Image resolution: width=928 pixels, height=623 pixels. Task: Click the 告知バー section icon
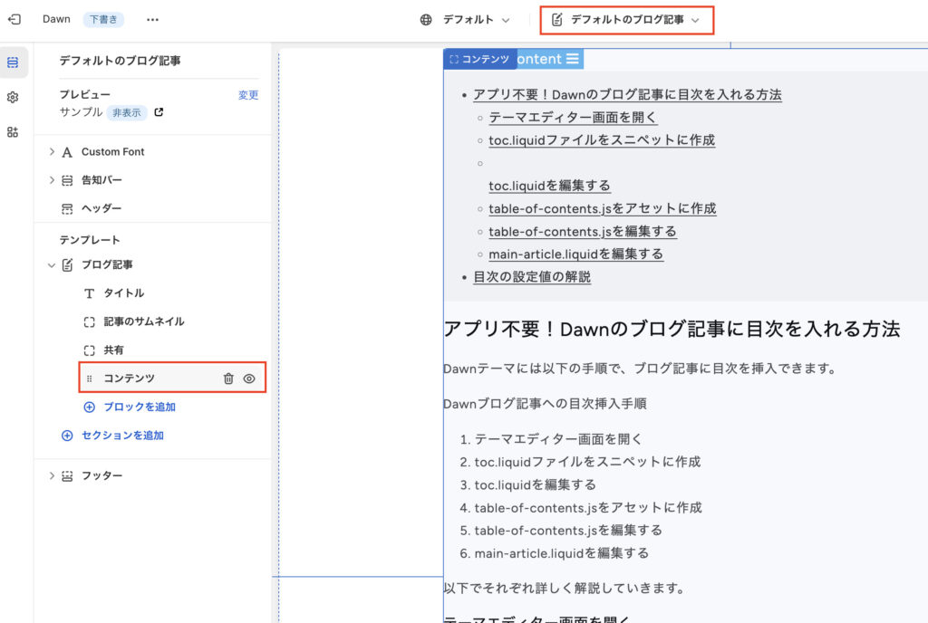[67, 180]
